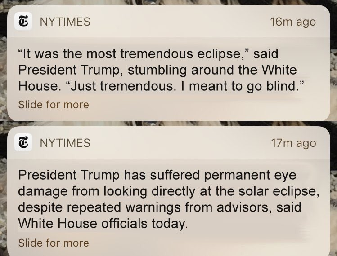Click the NYTimes icon on the 17m notification
Viewport: 337px width, 256px height.
(23, 143)
